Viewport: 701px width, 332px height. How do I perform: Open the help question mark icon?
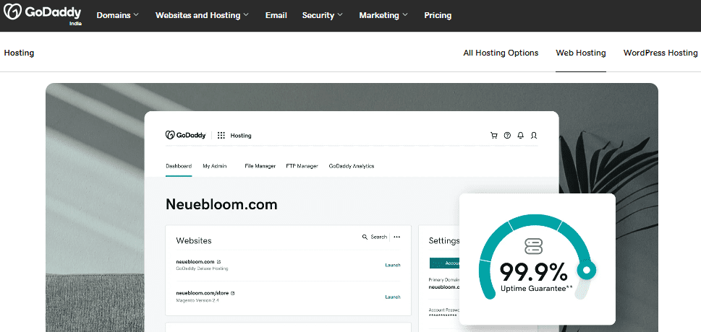(507, 135)
